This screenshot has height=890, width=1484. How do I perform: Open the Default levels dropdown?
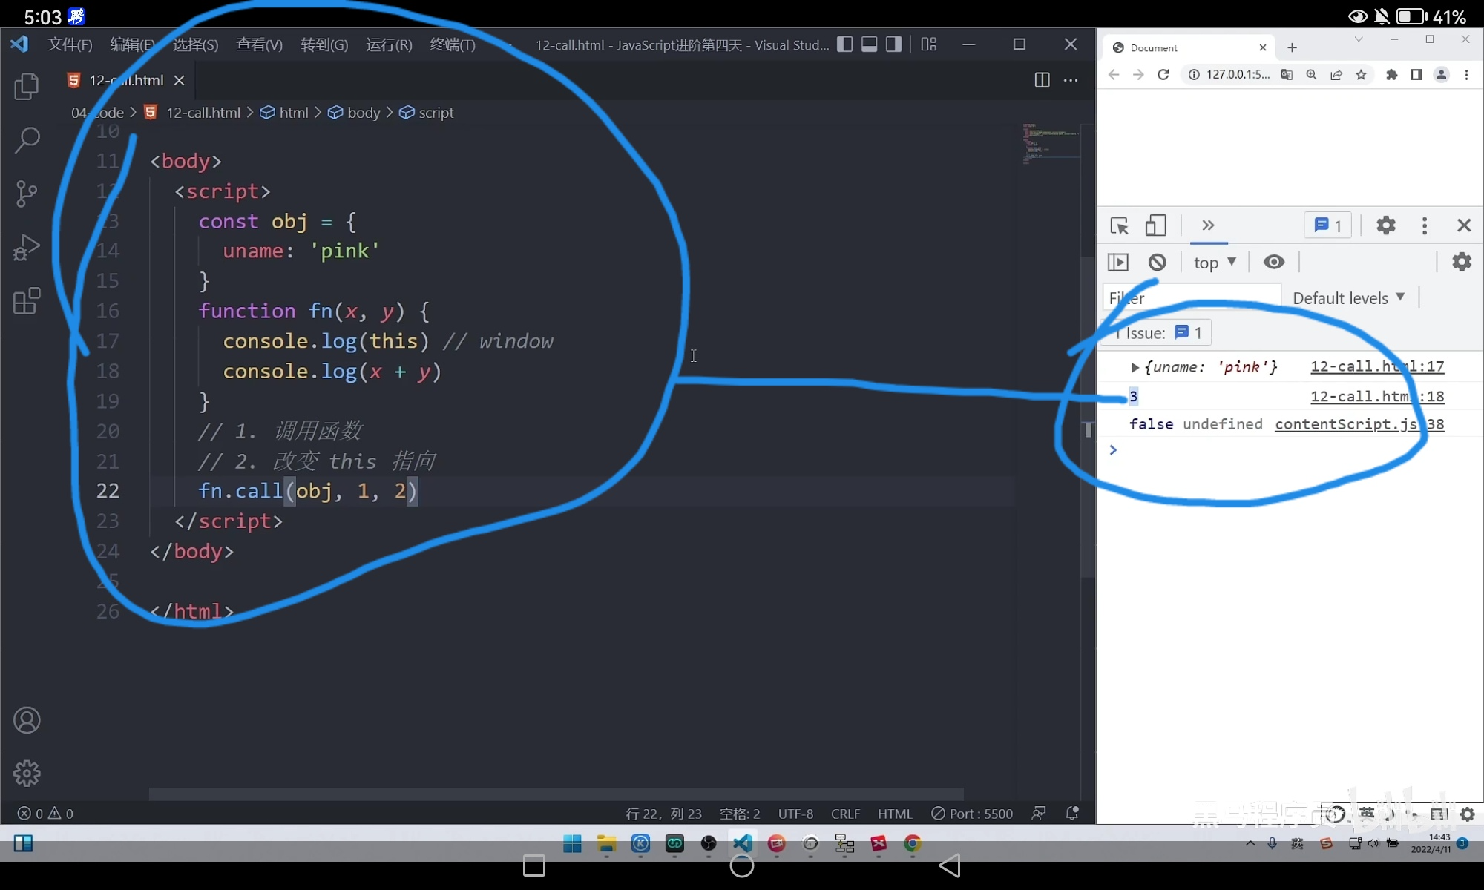pos(1348,298)
